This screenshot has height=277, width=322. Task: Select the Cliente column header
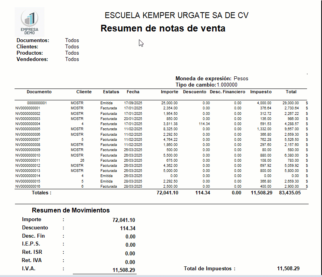84,92
